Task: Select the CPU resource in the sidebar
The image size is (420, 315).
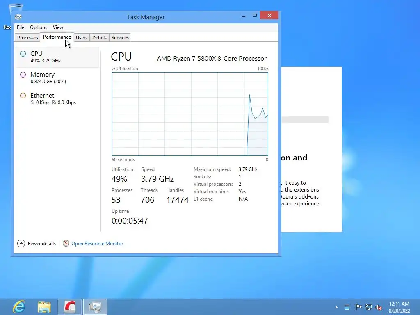Action: click(57, 57)
